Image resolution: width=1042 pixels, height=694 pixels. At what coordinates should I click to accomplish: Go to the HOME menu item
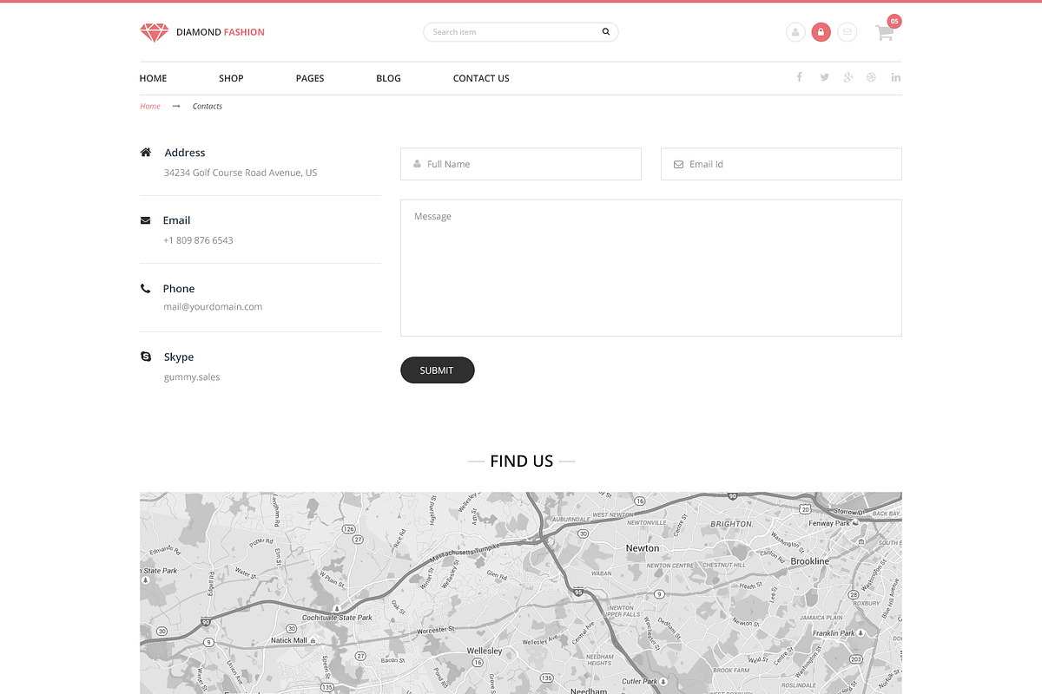pos(153,78)
